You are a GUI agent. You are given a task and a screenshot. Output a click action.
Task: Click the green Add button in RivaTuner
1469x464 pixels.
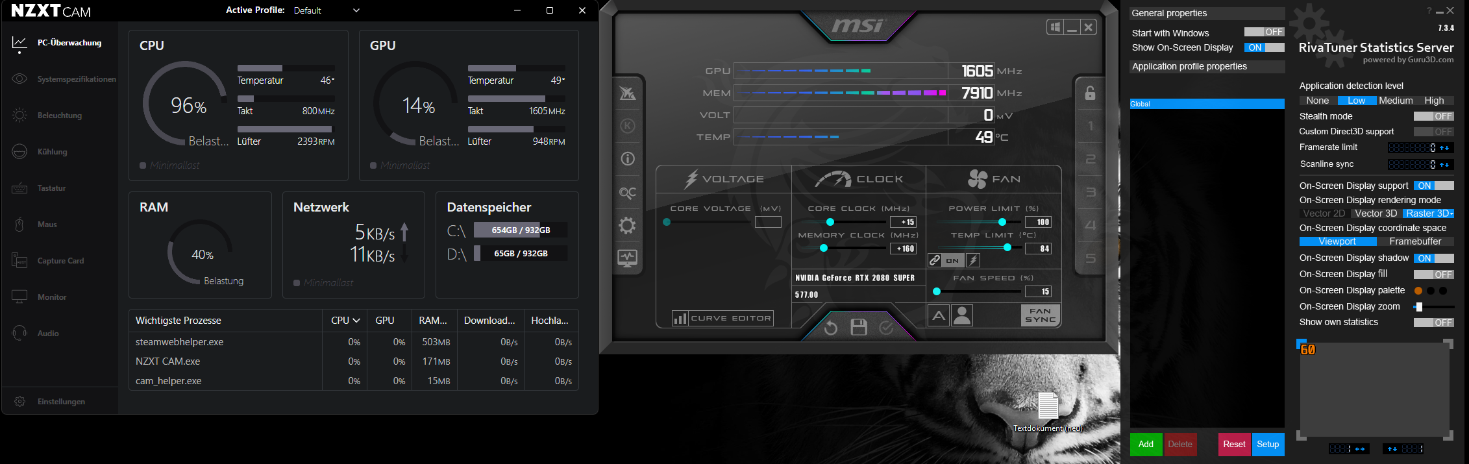tap(1146, 445)
